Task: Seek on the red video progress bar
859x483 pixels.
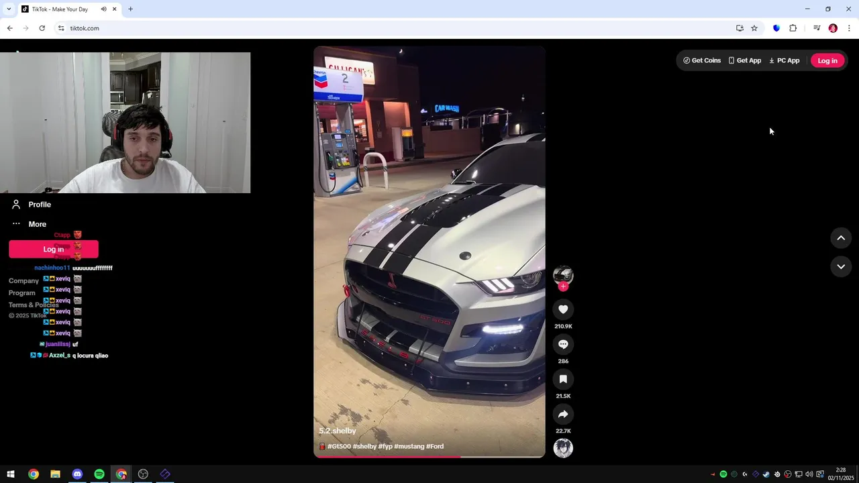Action: point(429,457)
